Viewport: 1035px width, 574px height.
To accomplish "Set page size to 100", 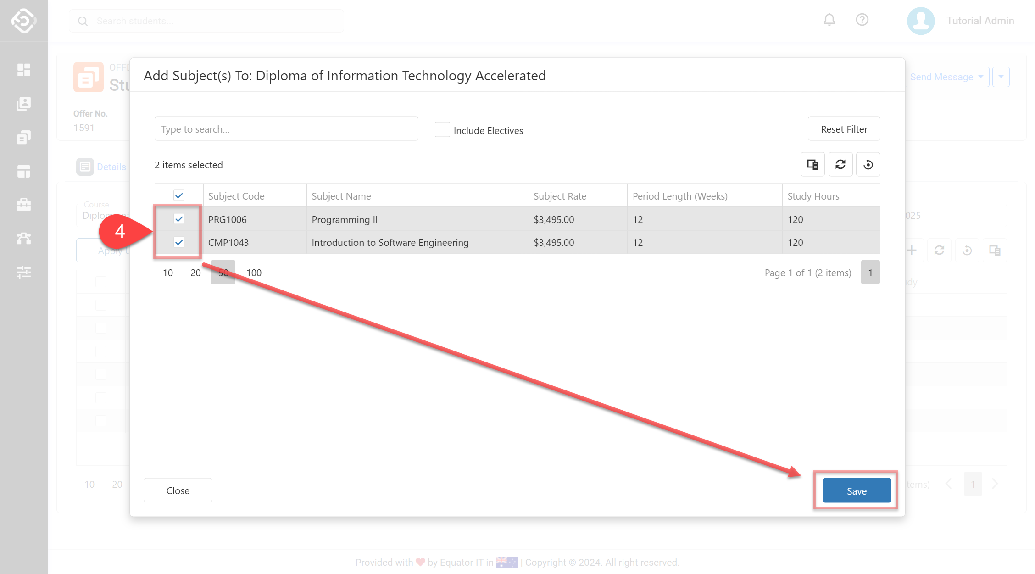I will click(254, 273).
